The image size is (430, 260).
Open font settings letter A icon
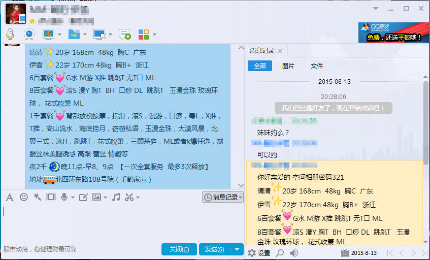[x=10, y=197]
